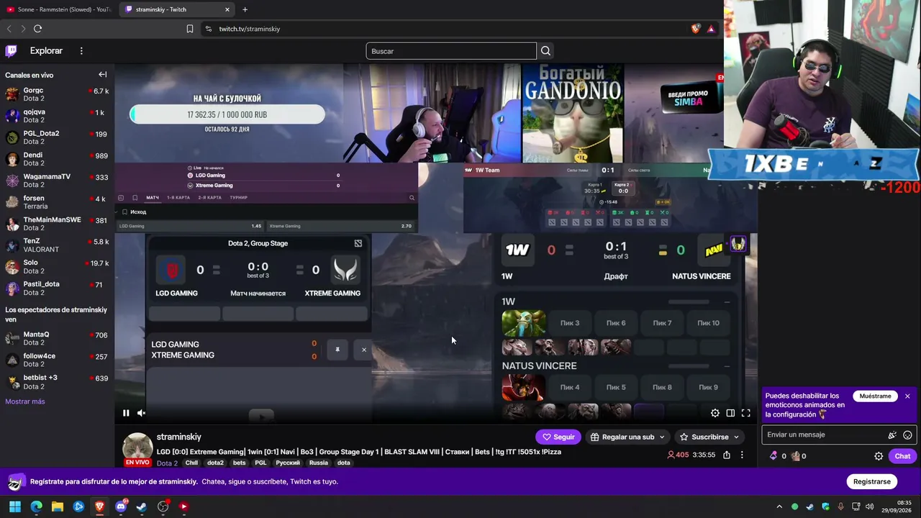
Task: Toggle theatre mode in the player
Action: [730, 413]
